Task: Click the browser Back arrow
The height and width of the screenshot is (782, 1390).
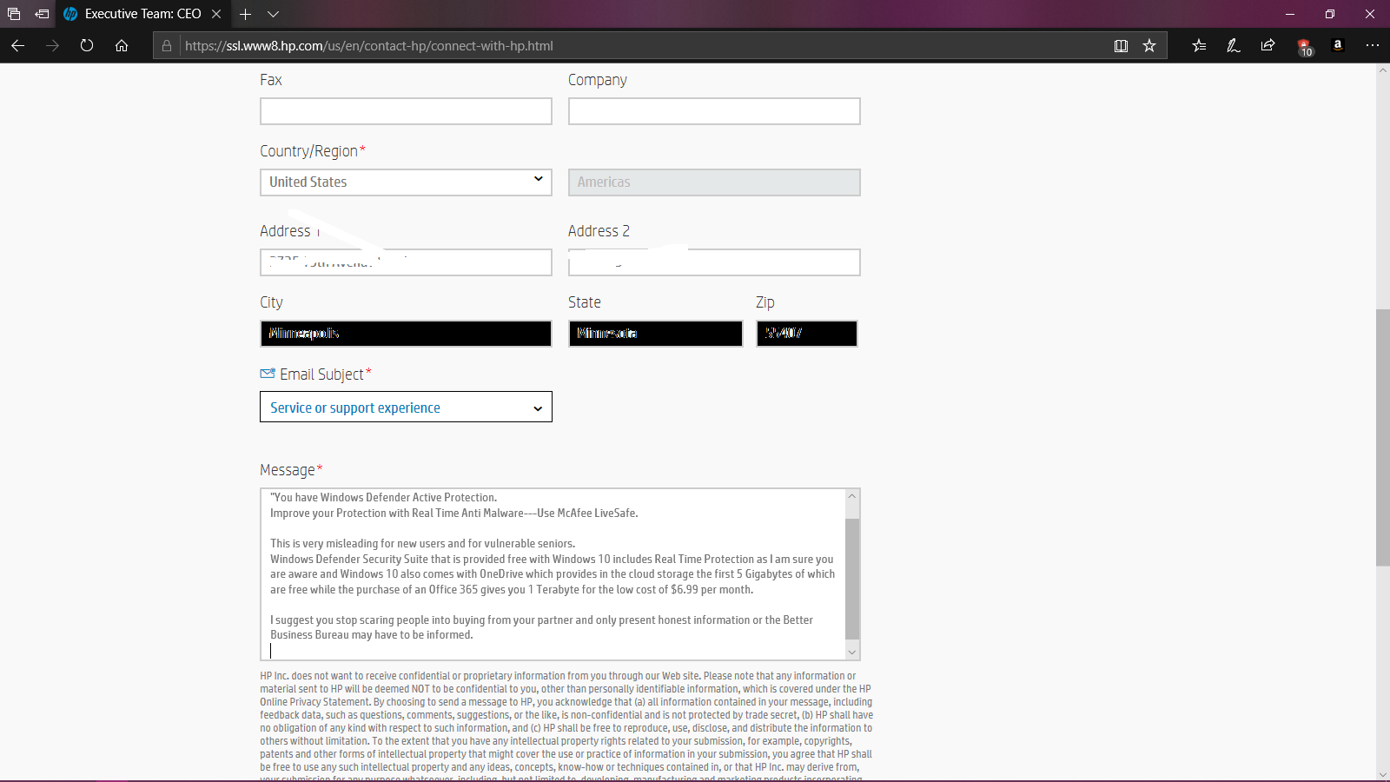Action: 17,45
